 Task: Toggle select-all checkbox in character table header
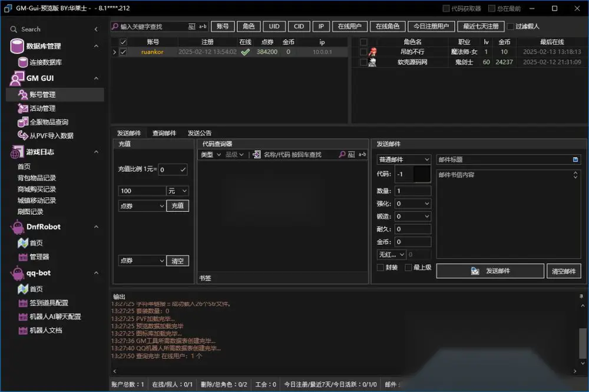363,42
